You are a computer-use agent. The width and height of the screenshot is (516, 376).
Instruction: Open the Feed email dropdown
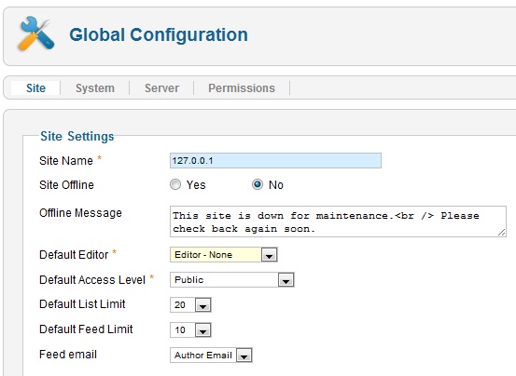(211, 355)
